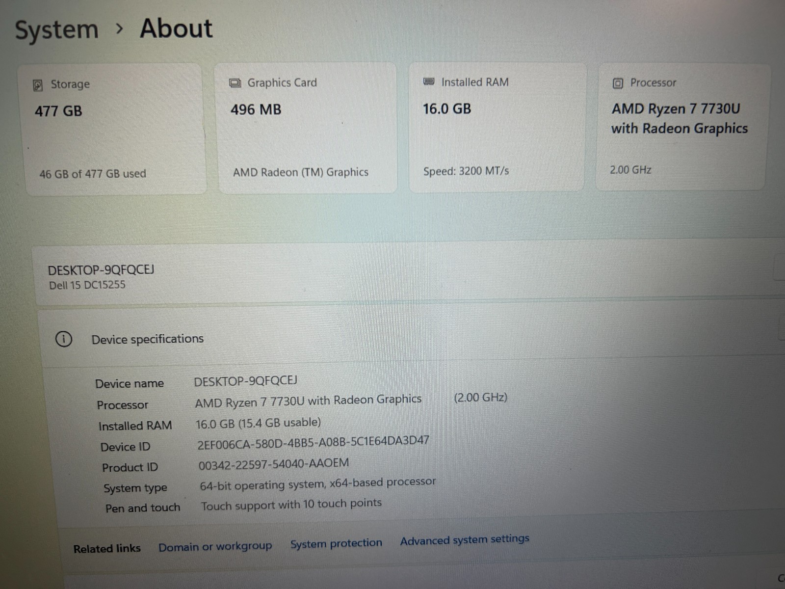Select the Device ID value 2EF006CA-580D
The width and height of the screenshot is (785, 589).
click(x=314, y=442)
